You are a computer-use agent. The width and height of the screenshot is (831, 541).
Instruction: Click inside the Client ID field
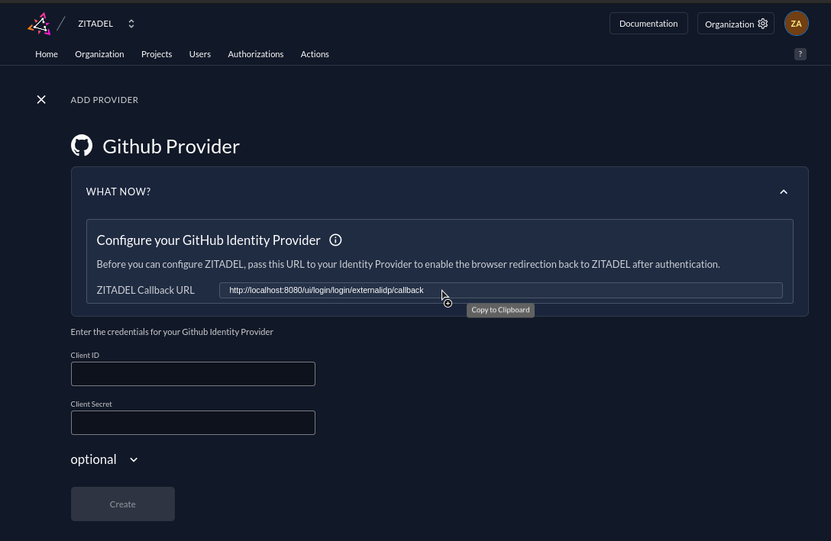pos(192,374)
